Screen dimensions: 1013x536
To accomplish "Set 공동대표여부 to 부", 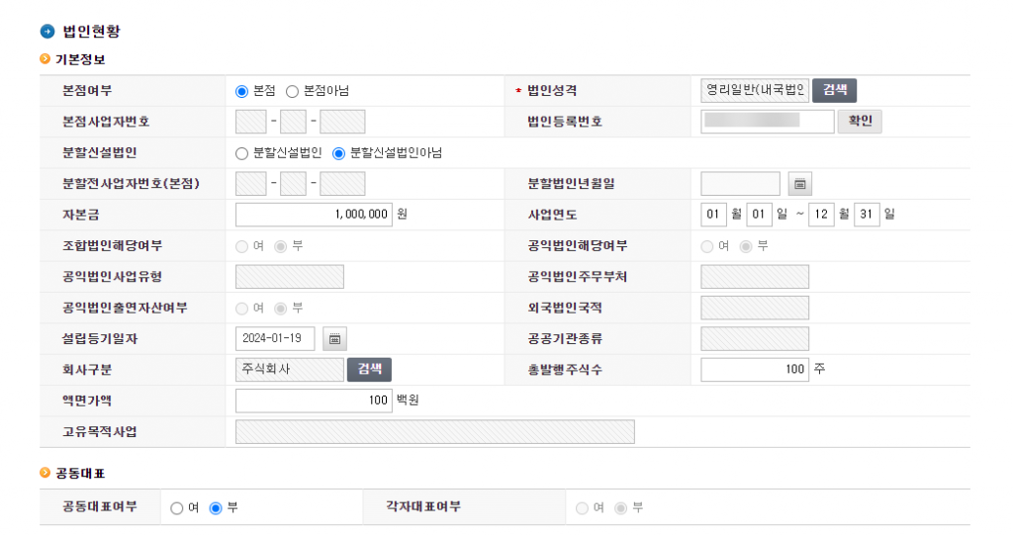I will 216,508.
